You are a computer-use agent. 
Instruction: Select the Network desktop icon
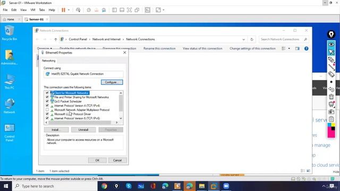tap(9, 106)
